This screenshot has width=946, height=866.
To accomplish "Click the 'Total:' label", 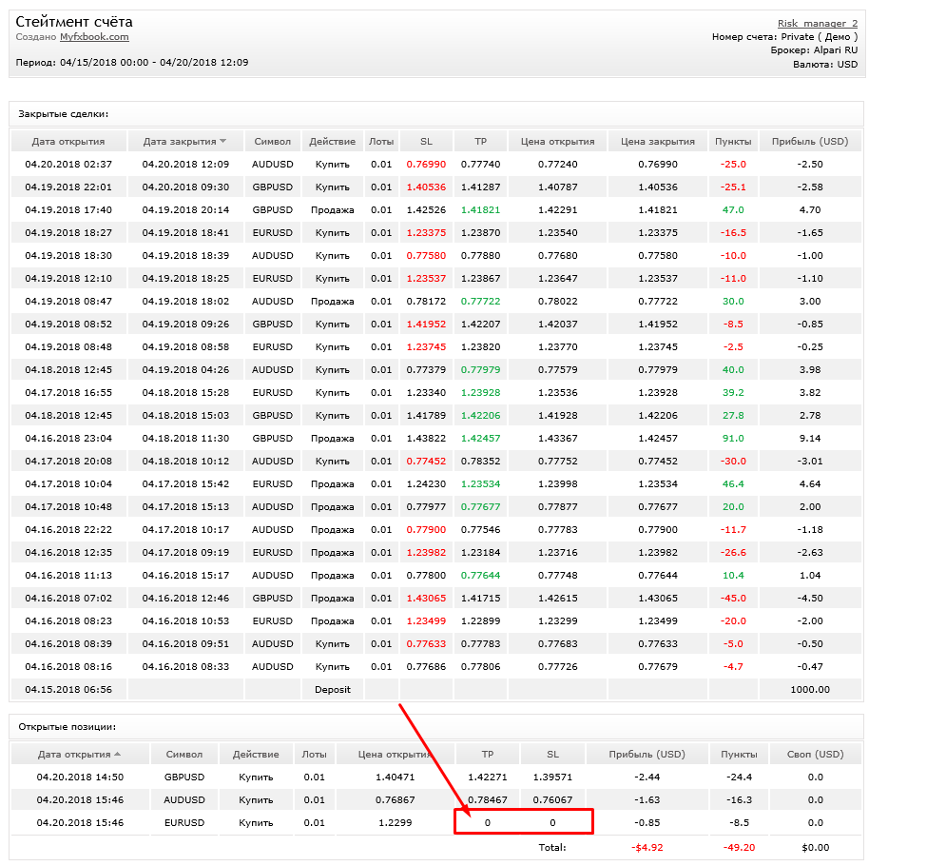I will pyautogui.click(x=552, y=848).
